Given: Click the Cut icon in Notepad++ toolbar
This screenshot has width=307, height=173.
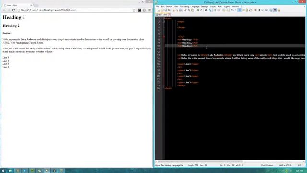Looking at the screenshot, I should [x=185, y=10].
